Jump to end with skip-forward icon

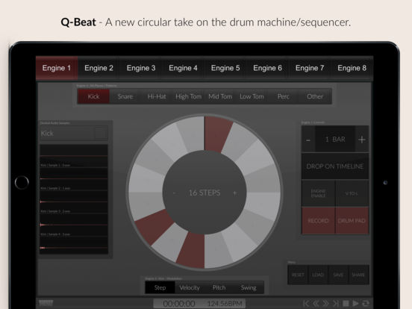point(336,304)
